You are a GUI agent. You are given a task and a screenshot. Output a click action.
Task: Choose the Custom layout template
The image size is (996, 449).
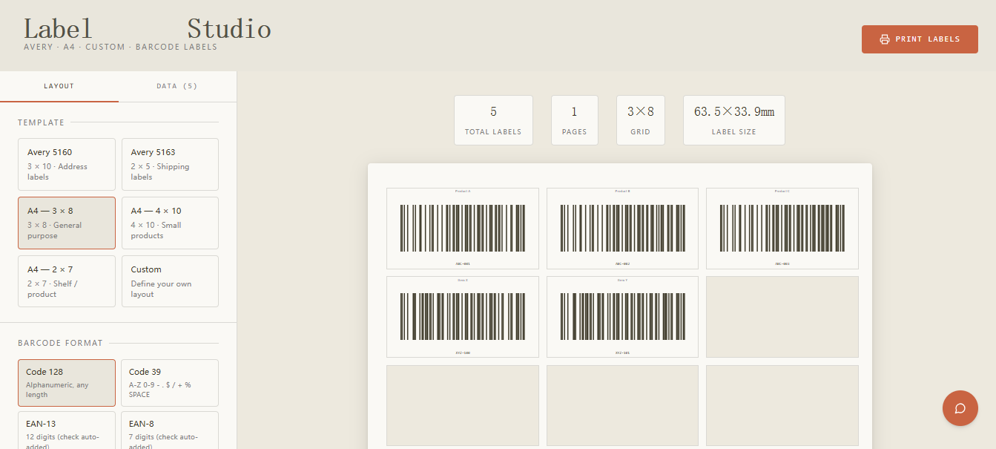click(170, 281)
